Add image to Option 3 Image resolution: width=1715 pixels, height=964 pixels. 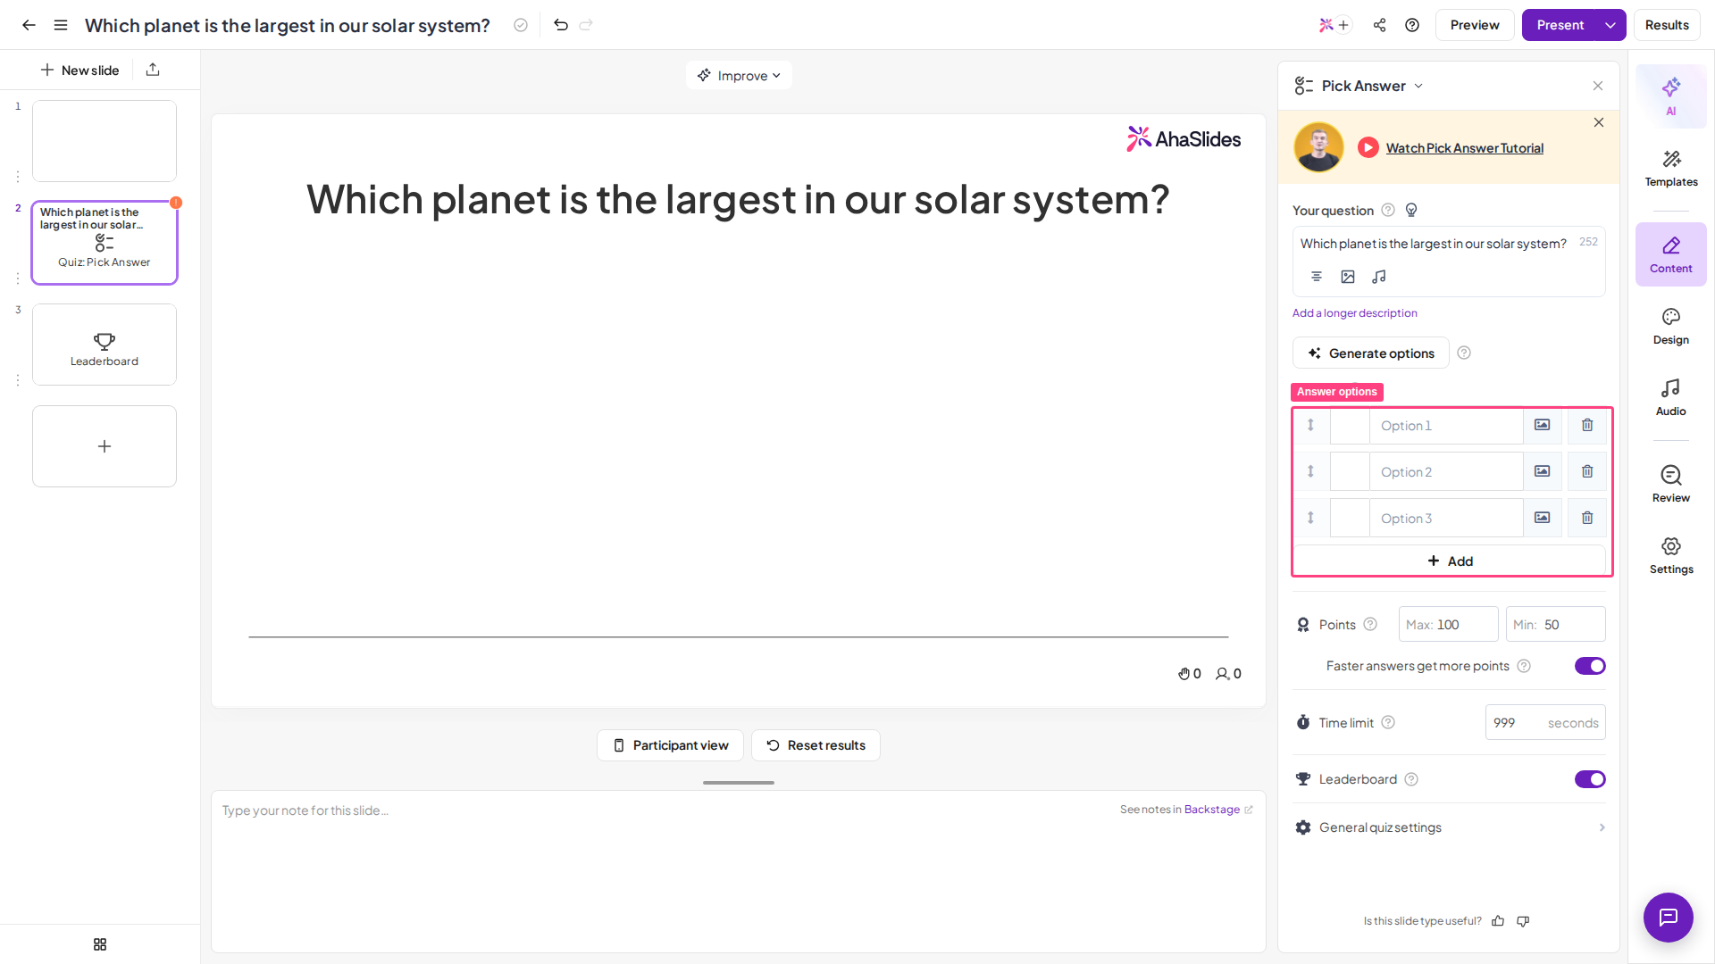point(1543,518)
